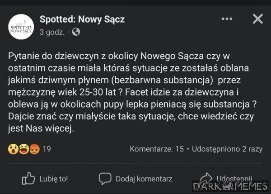Click the haha laughing reaction emoji
Viewport: 271px width, 194px height.
pyautogui.click(x=24, y=149)
